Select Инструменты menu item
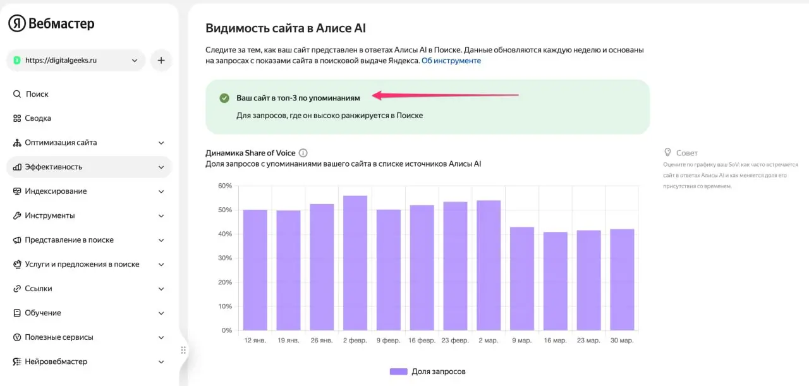809x386 pixels. (x=89, y=215)
